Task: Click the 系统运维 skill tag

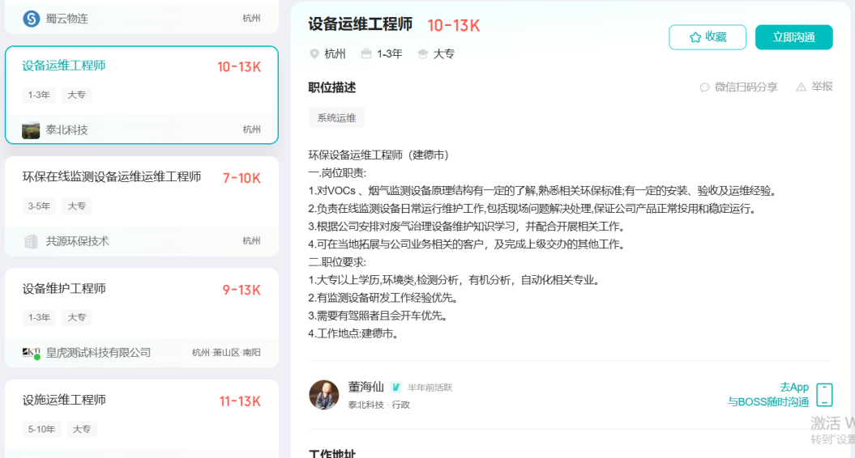Action: 336,118
